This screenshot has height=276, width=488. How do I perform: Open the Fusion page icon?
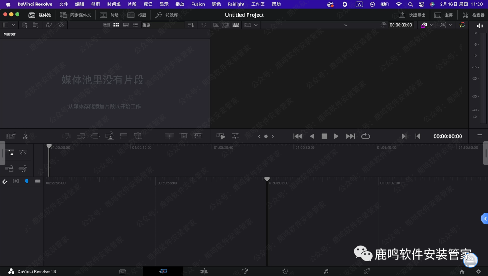click(x=245, y=271)
